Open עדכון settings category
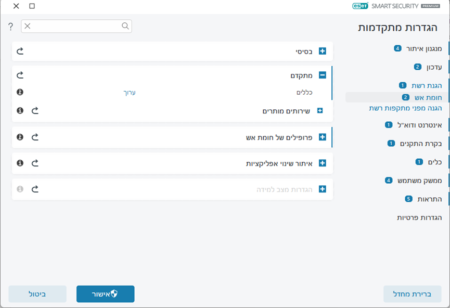Viewport: 450px width, 308px height. pos(434,67)
